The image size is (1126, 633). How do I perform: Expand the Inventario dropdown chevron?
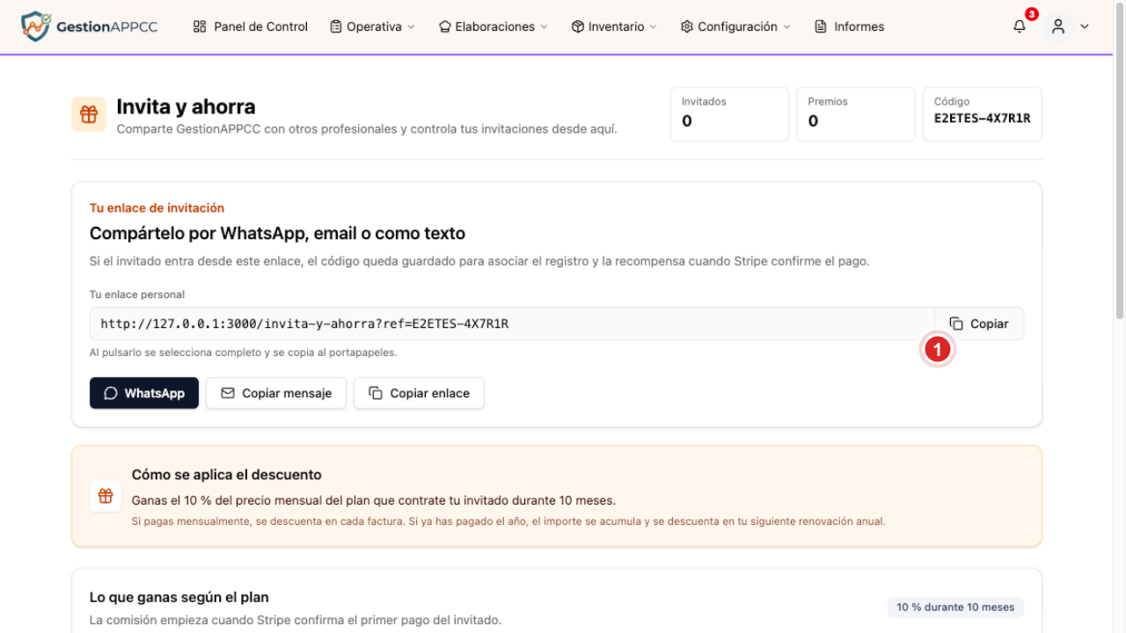coord(653,27)
